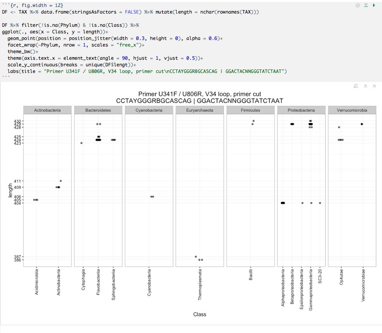This screenshot has width=382, height=333.
Task: Click the Acidimicrobiia x-axis label
Action: tap(36, 282)
